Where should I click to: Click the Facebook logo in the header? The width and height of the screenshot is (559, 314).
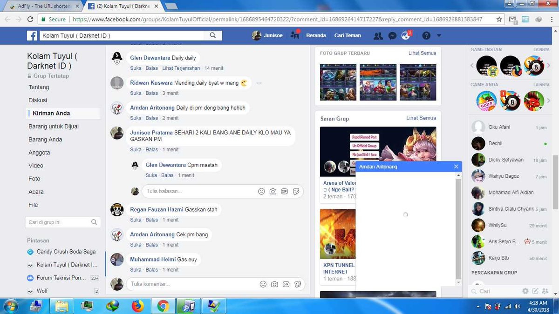tap(32, 36)
